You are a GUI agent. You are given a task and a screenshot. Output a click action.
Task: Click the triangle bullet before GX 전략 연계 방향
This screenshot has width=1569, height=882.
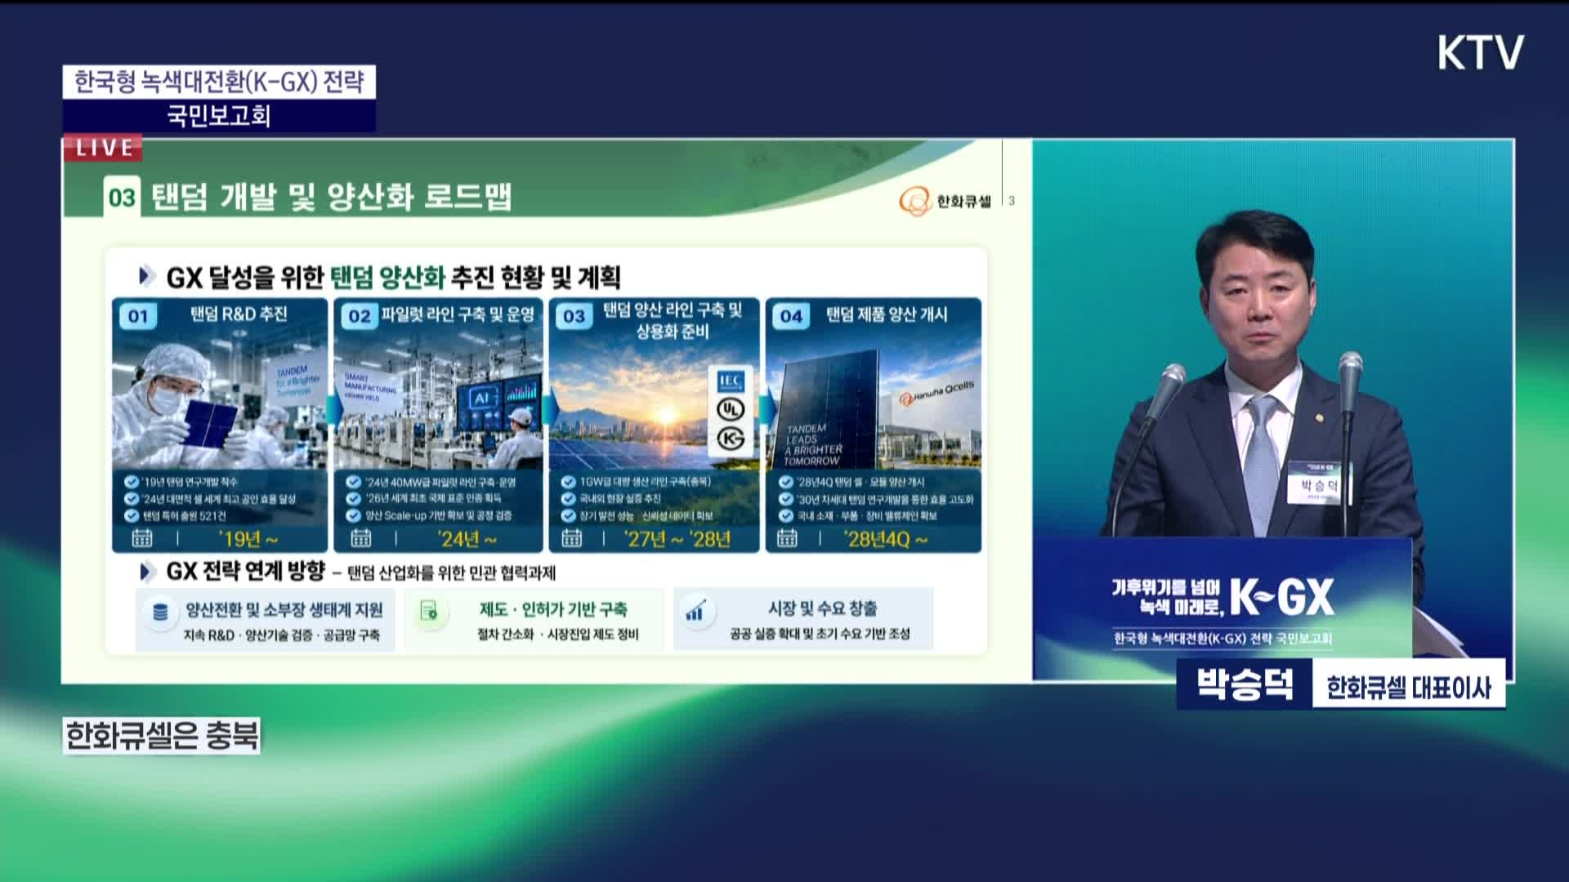coord(147,572)
